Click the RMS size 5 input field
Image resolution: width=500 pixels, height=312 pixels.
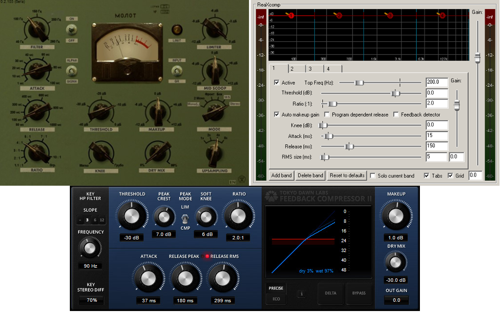click(437, 156)
